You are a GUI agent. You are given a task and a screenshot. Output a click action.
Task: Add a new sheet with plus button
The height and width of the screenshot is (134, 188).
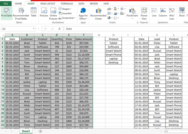pyautogui.click(x=40, y=131)
